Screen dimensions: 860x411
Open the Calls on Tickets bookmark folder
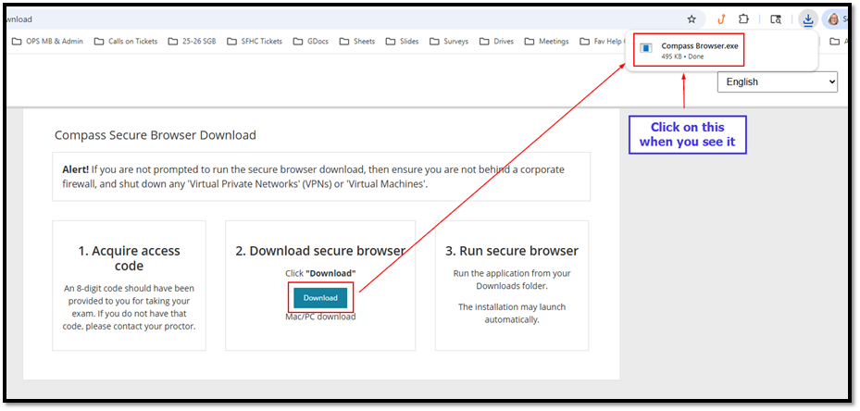pos(126,41)
